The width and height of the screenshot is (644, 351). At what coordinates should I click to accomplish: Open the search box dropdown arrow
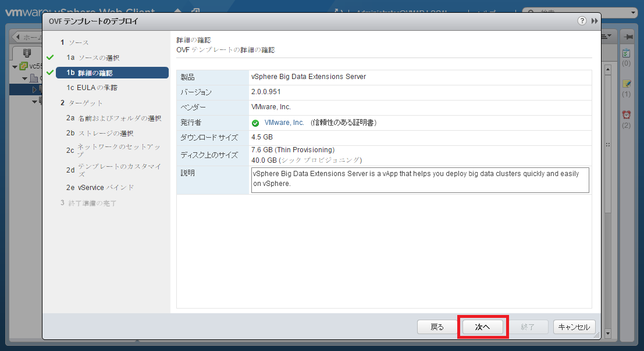click(x=633, y=13)
